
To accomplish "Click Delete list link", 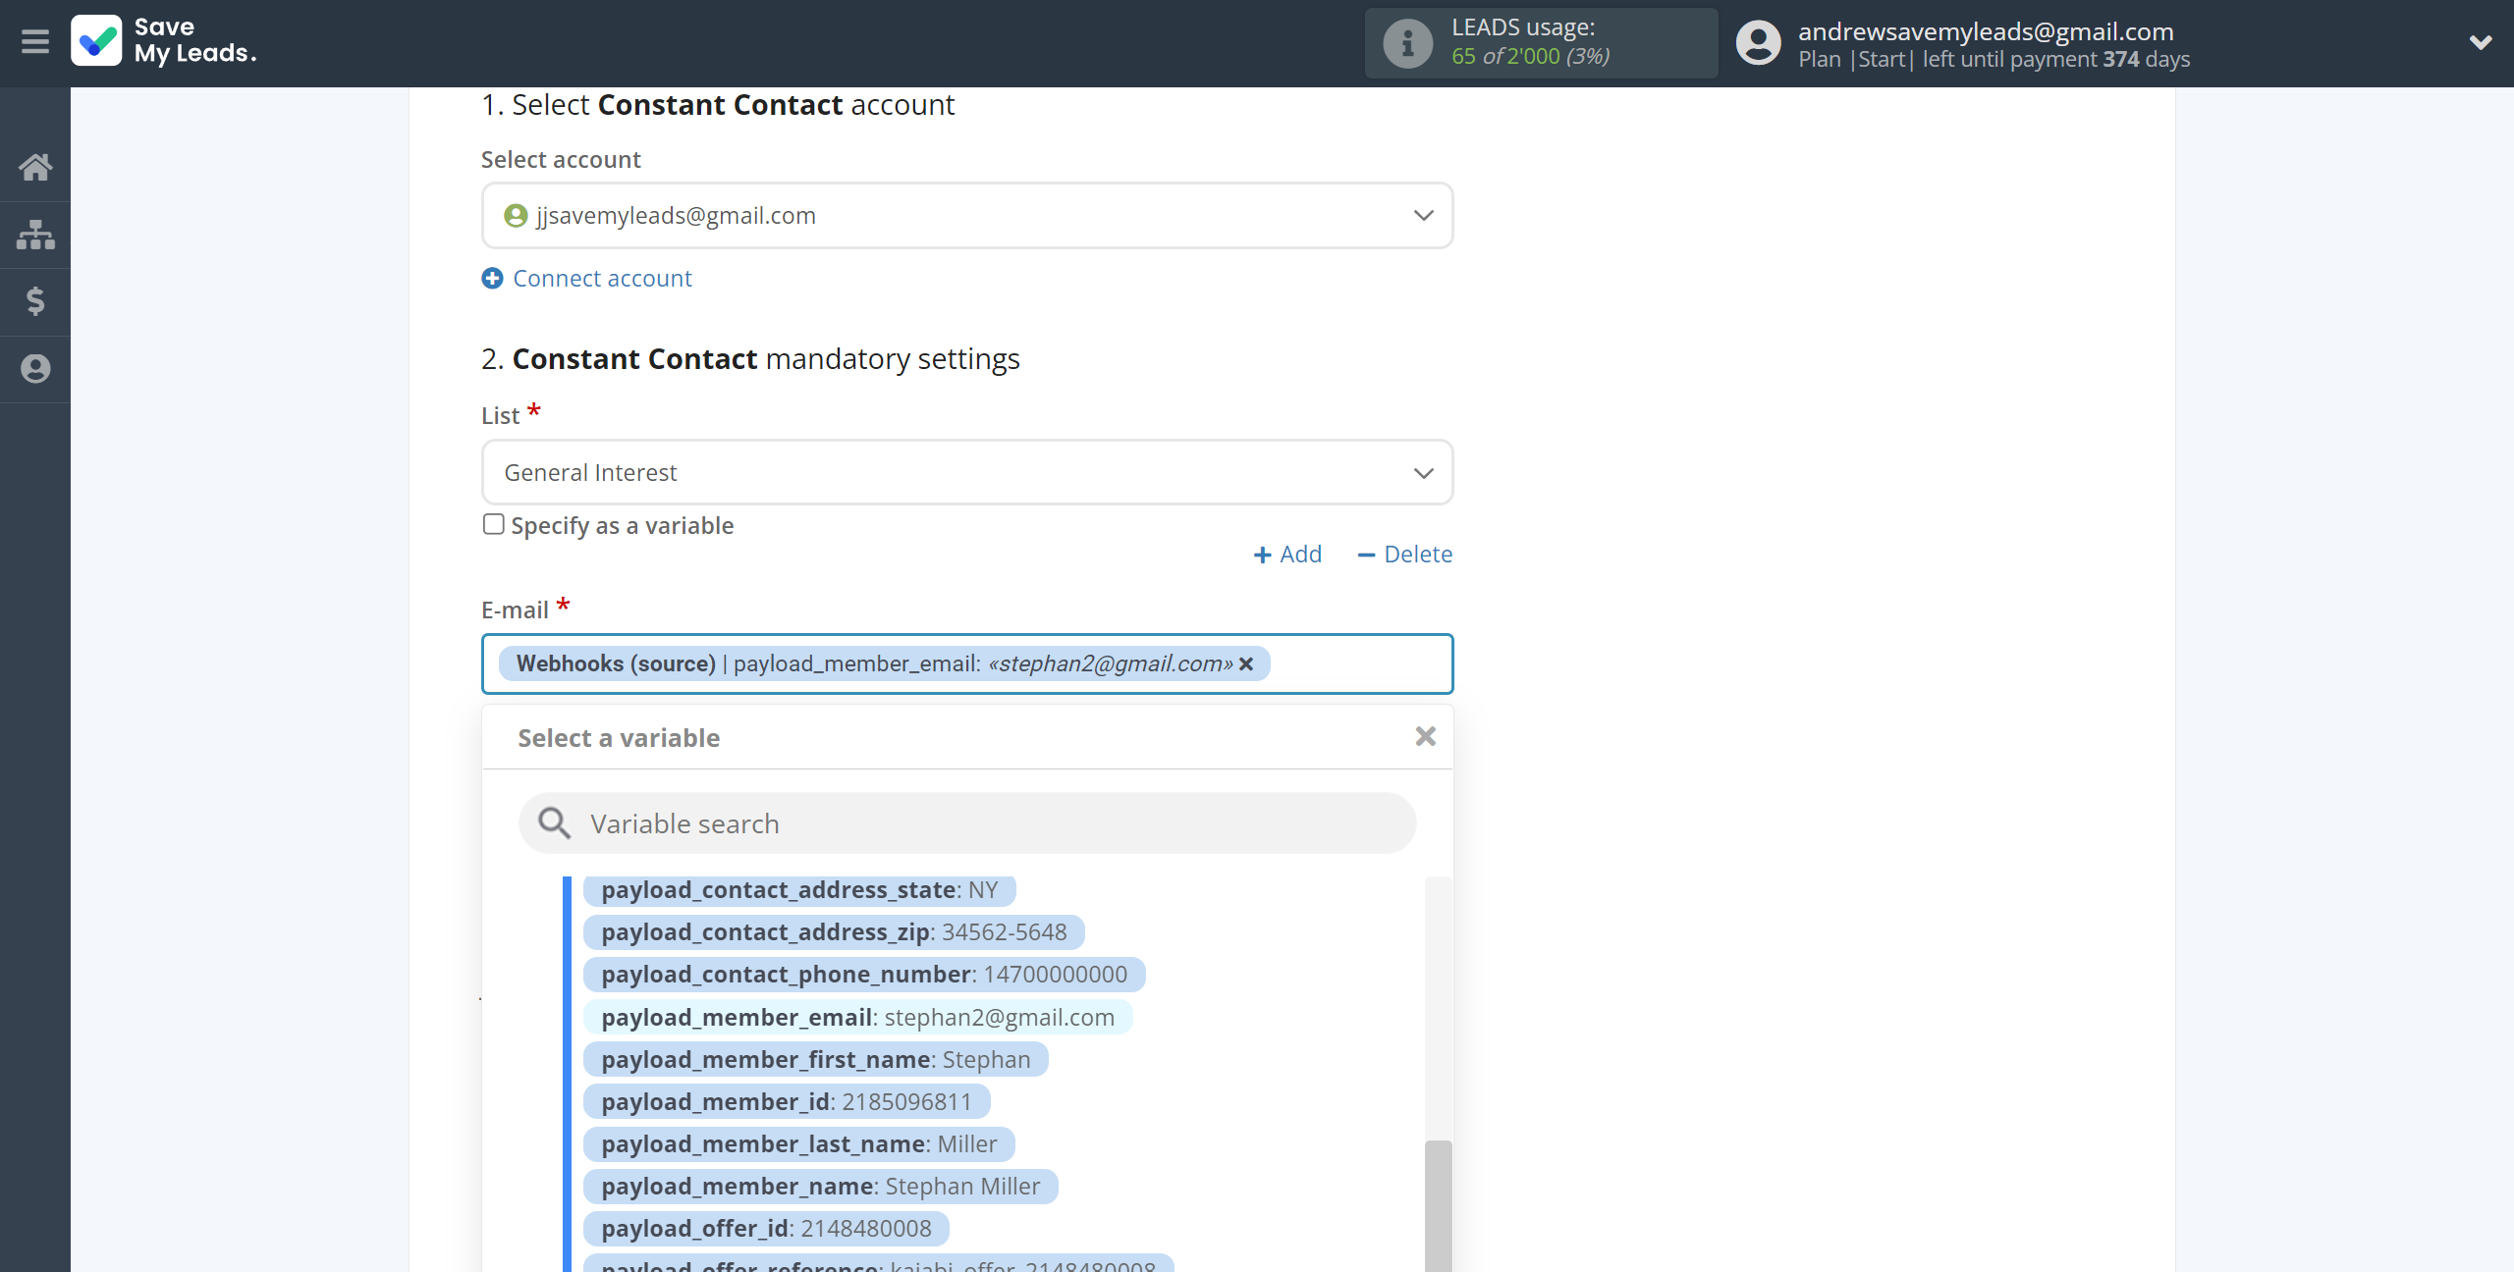I will pos(1404,555).
